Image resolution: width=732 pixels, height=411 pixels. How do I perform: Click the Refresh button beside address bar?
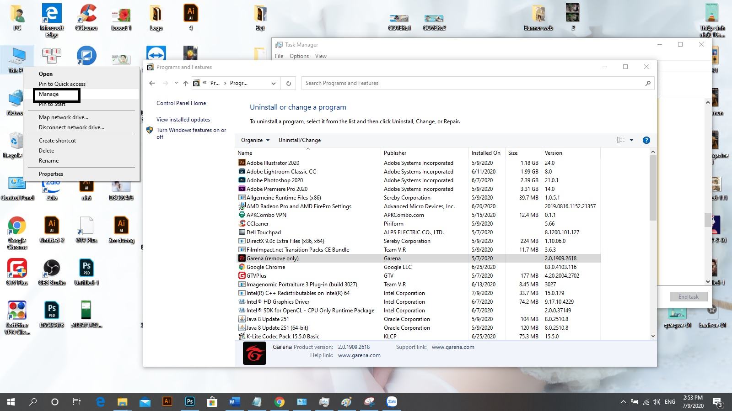[288, 83]
